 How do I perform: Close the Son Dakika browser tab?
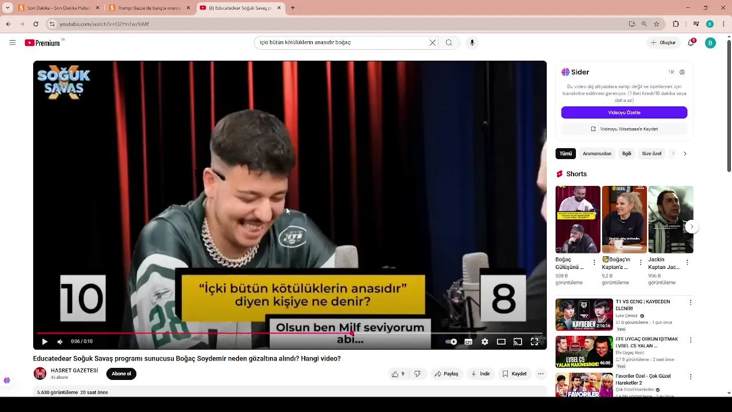click(x=97, y=8)
